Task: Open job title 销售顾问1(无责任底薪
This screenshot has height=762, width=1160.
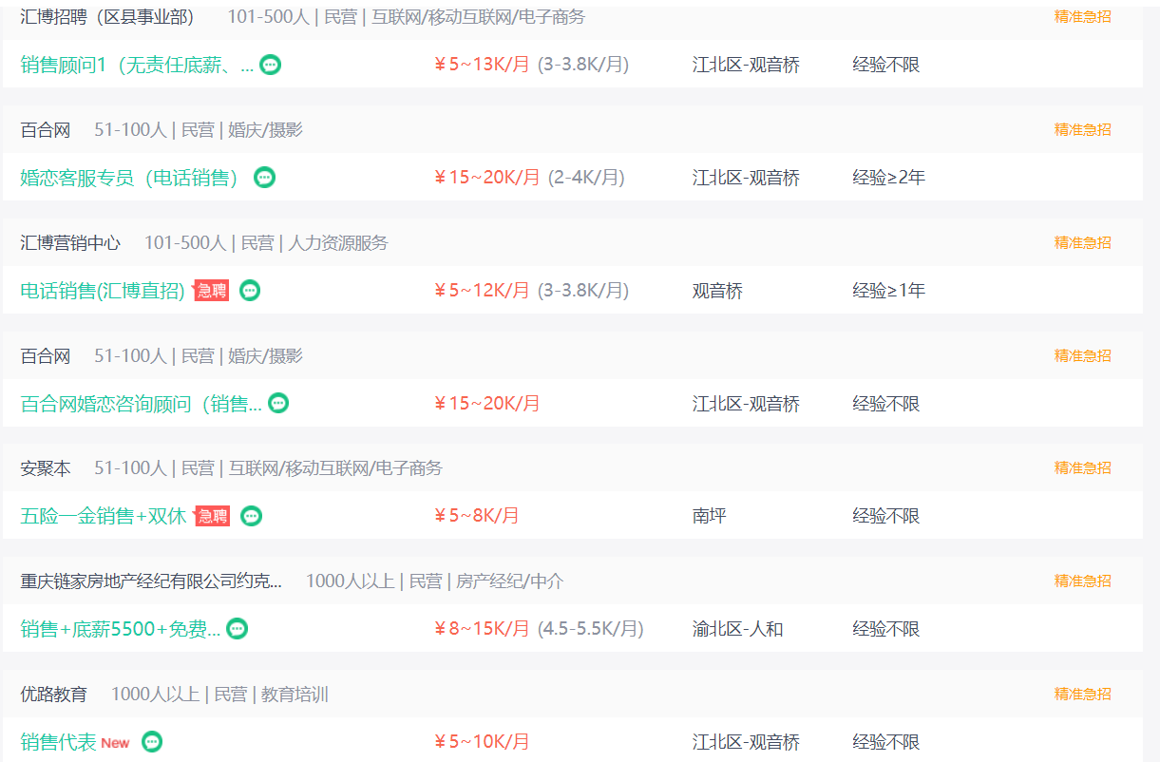Action: coord(138,65)
